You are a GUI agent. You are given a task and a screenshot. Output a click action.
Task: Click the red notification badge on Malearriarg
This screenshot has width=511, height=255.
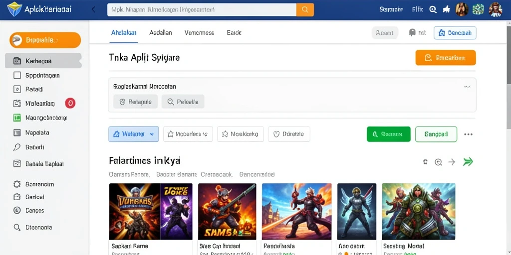click(x=70, y=104)
